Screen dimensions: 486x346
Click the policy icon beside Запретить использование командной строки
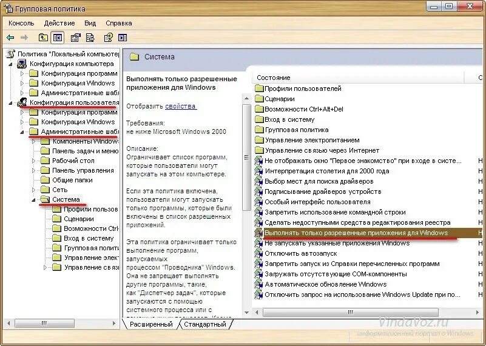coord(258,212)
